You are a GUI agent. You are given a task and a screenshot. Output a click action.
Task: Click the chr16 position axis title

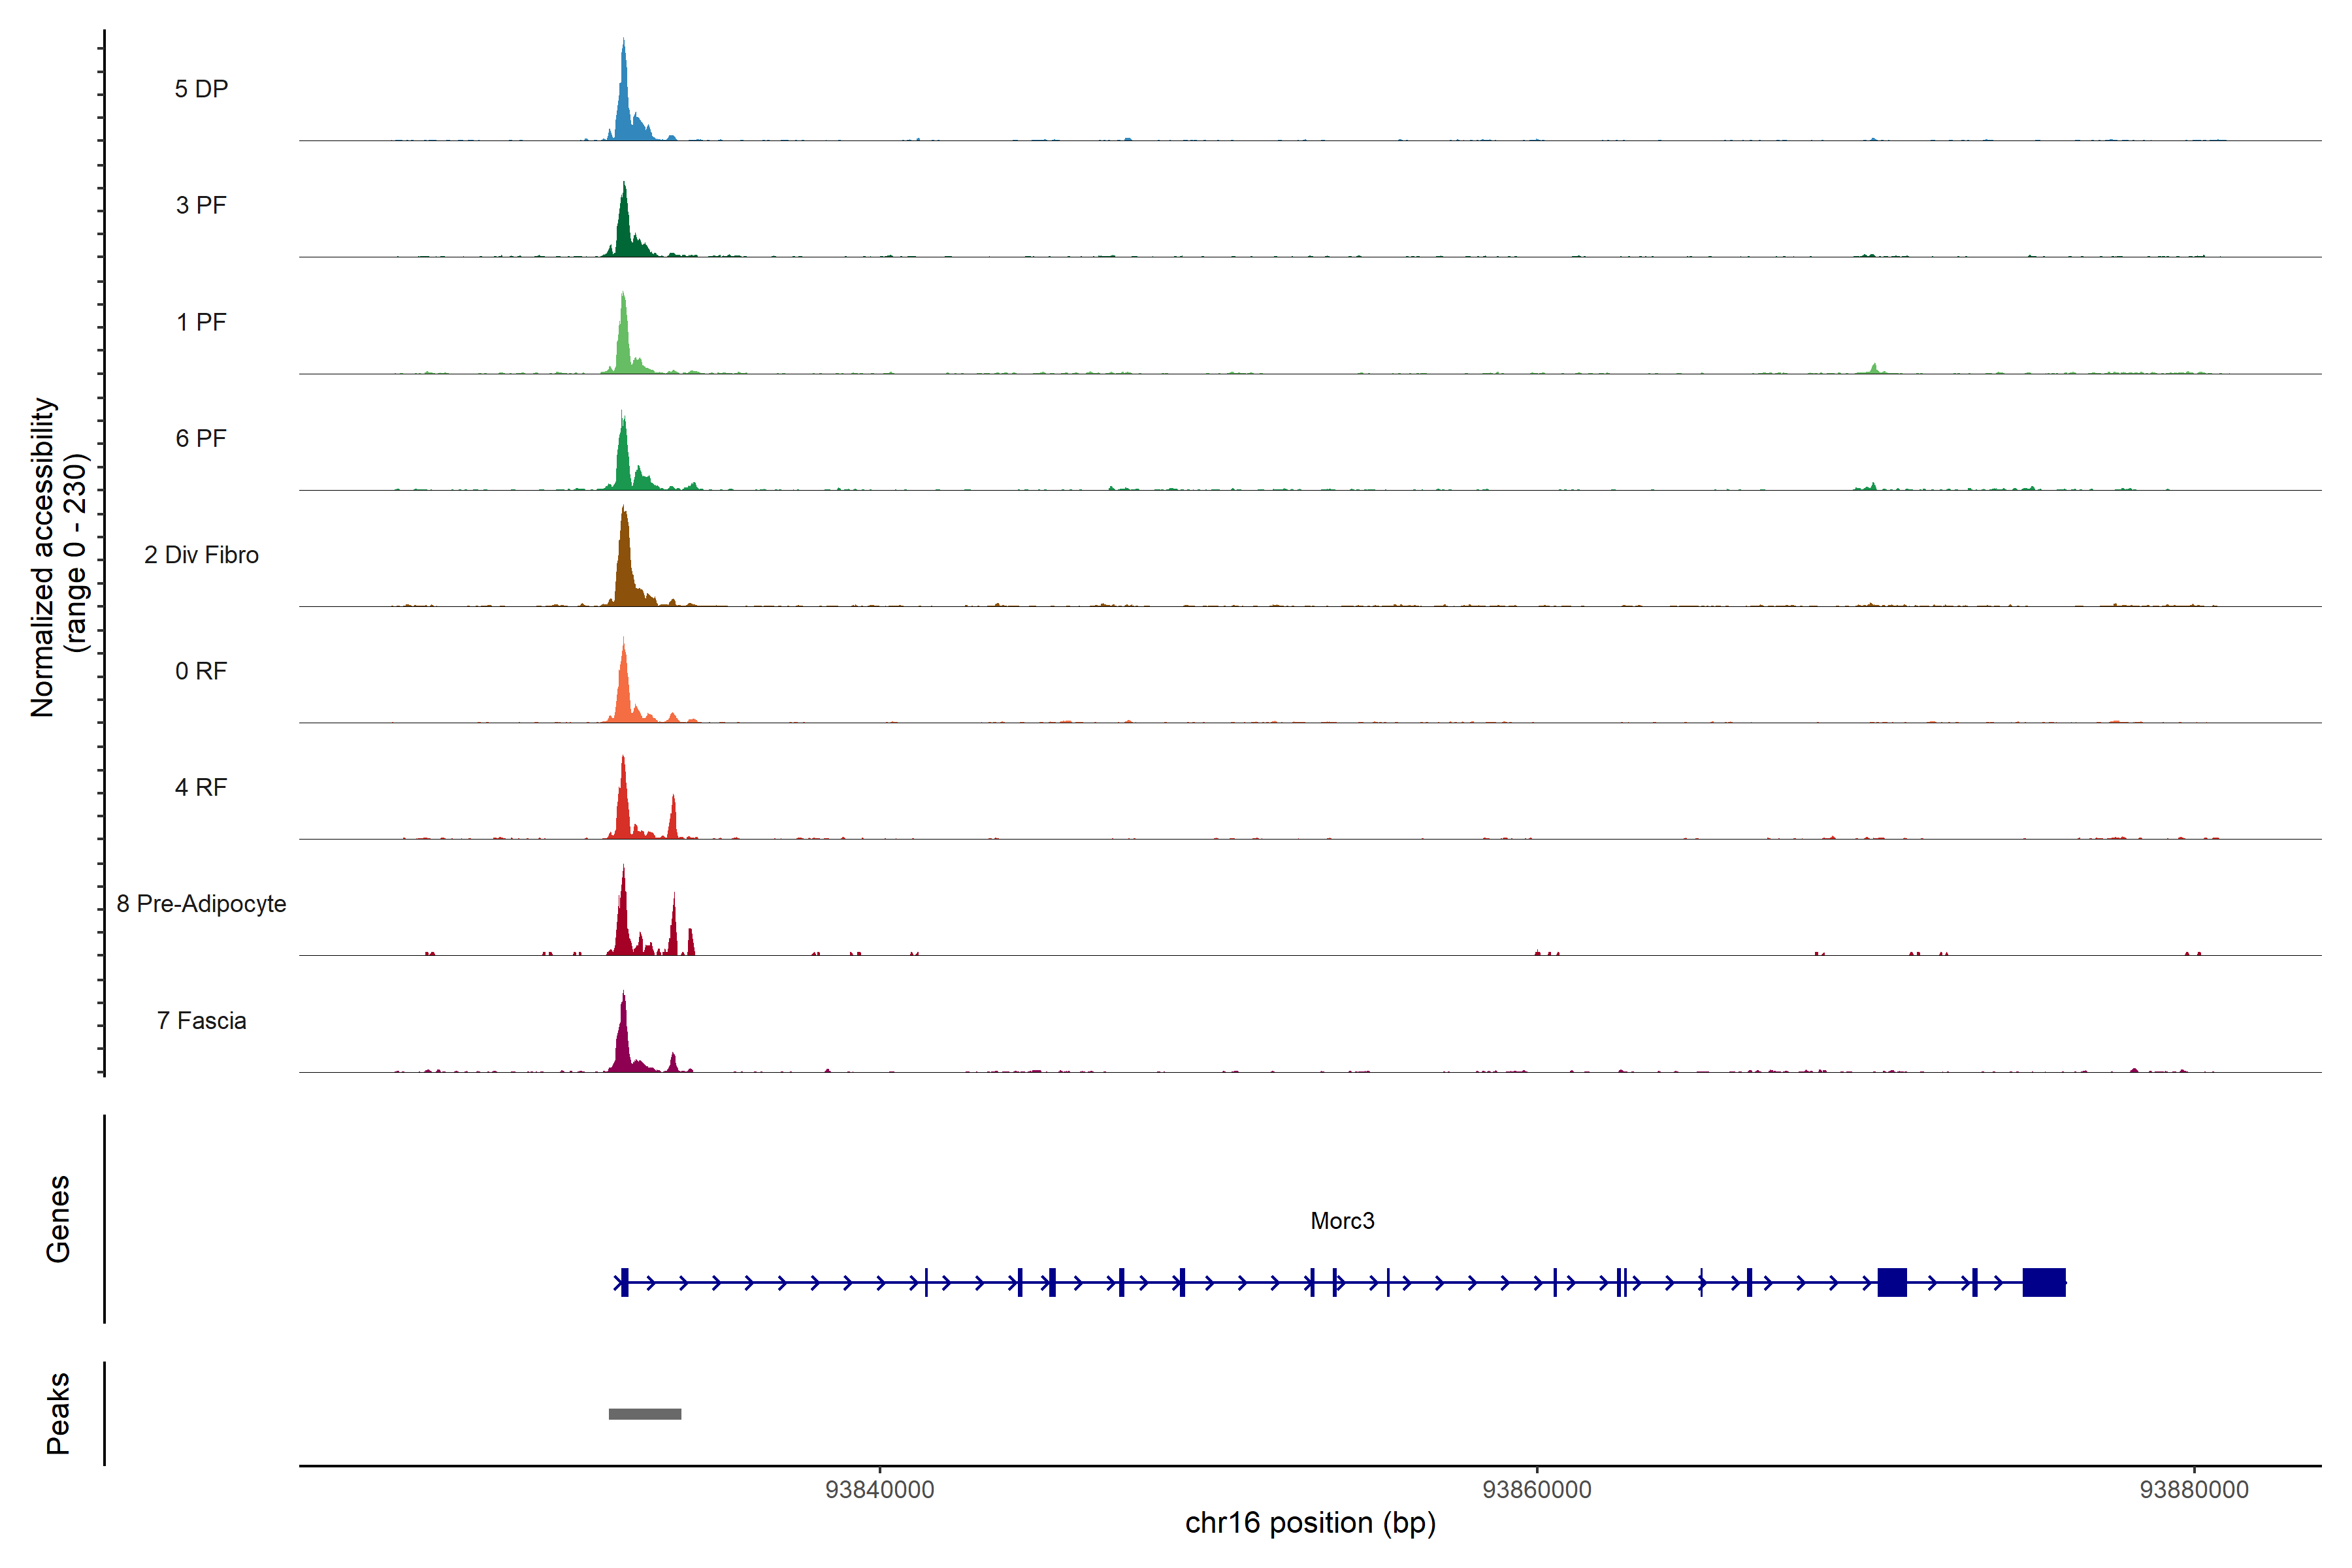click(x=1310, y=1523)
